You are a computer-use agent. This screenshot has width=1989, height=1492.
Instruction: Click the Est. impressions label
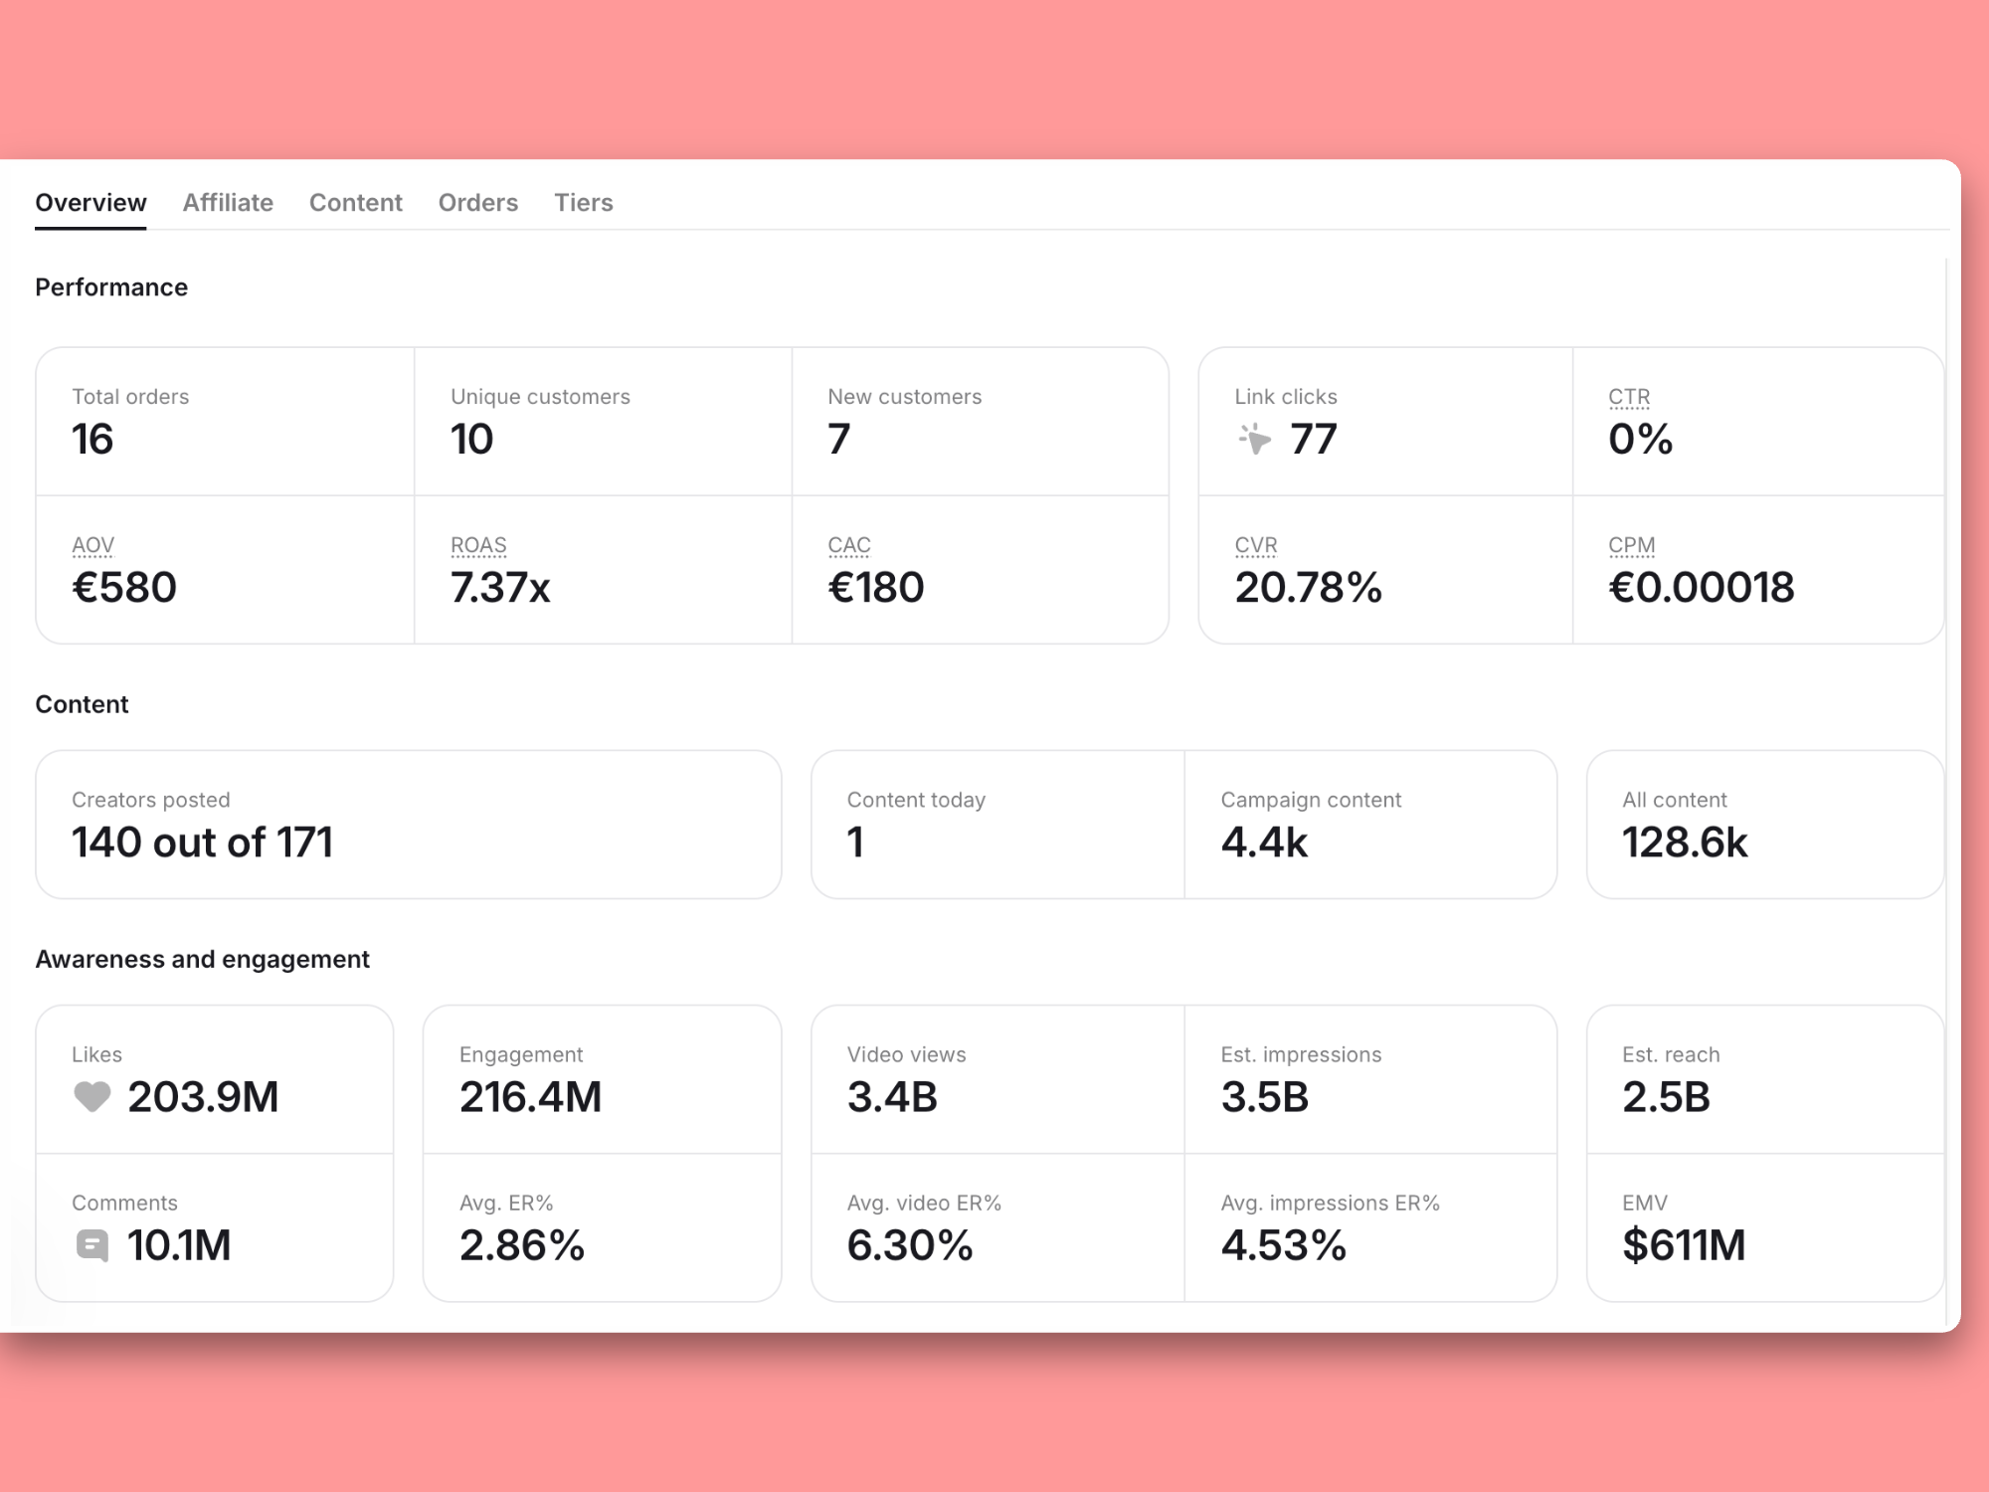[x=1301, y=1054]
